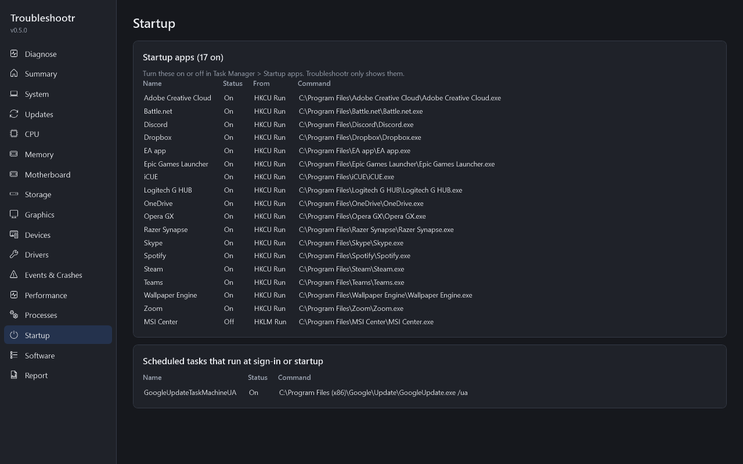
Task: Click the Summary home icon
Action: pos(14,74)
